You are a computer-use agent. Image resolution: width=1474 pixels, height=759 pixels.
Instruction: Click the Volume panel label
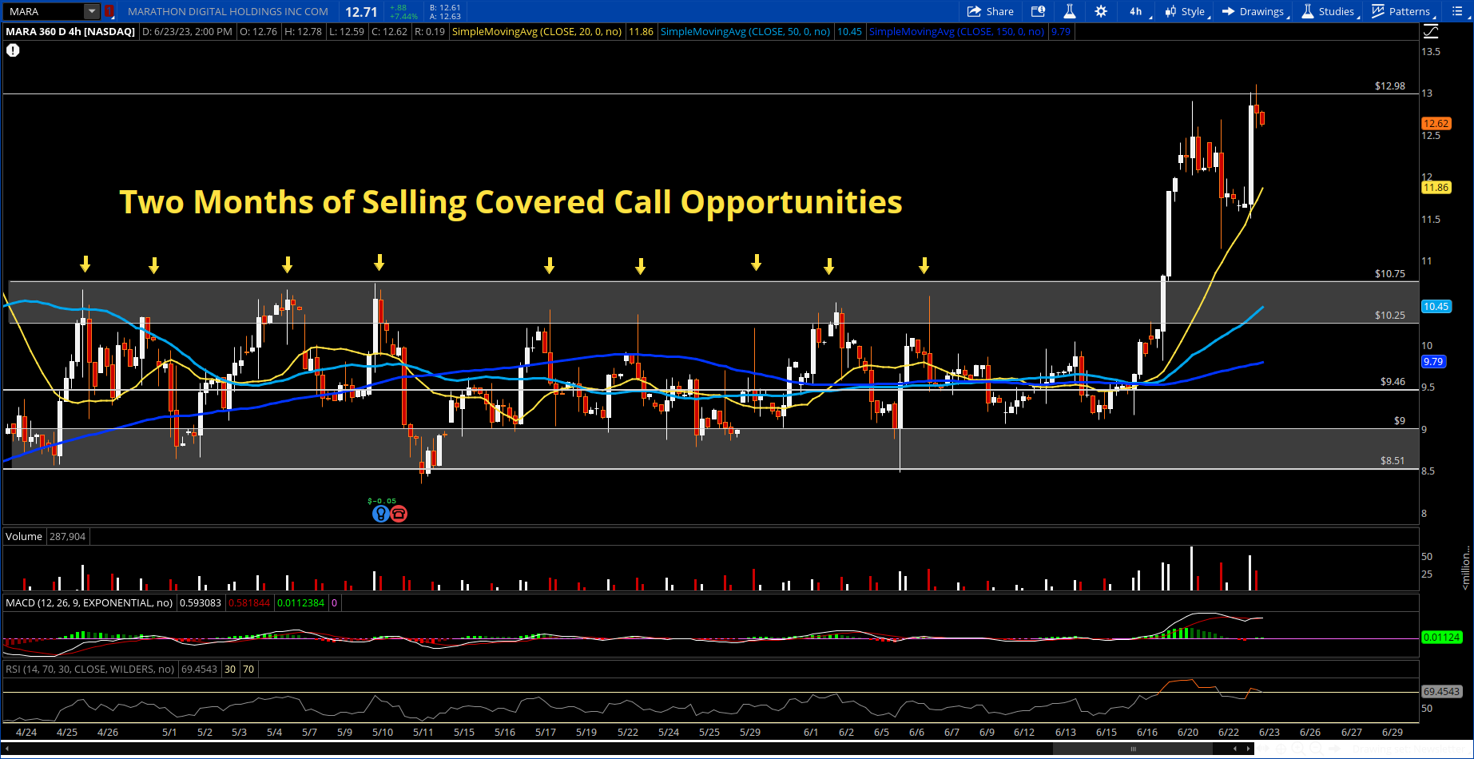[x=24, y=537]
